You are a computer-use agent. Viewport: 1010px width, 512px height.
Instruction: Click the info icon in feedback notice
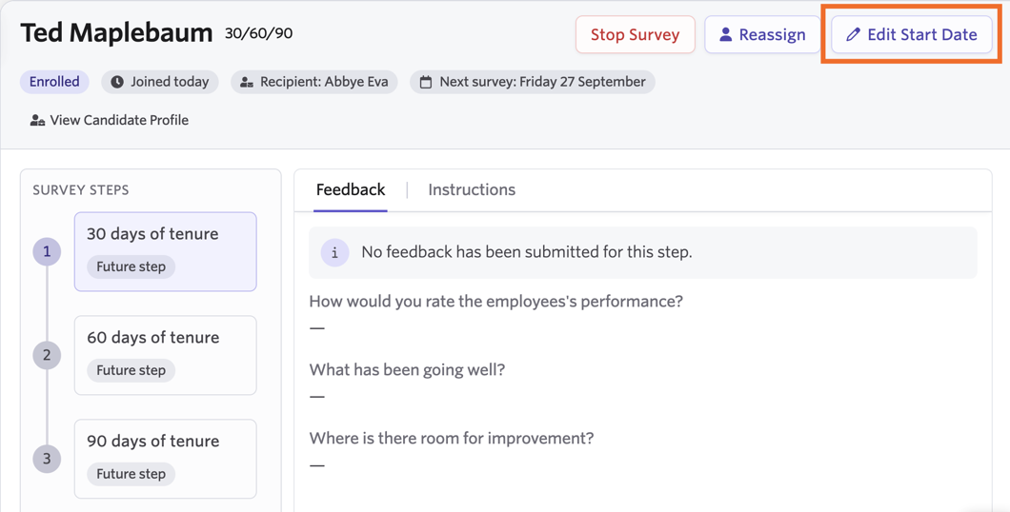tap(335, 253)
